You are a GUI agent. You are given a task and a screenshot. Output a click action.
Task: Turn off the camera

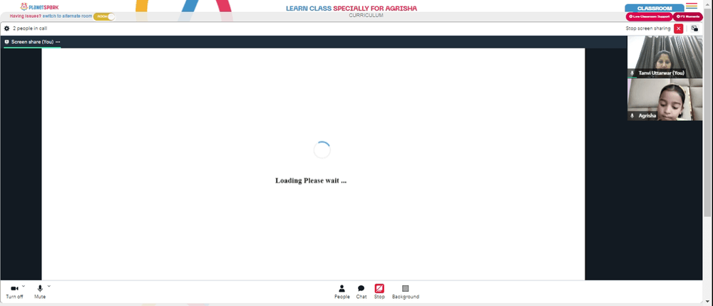pyautogui.click(x=14, y=292)
